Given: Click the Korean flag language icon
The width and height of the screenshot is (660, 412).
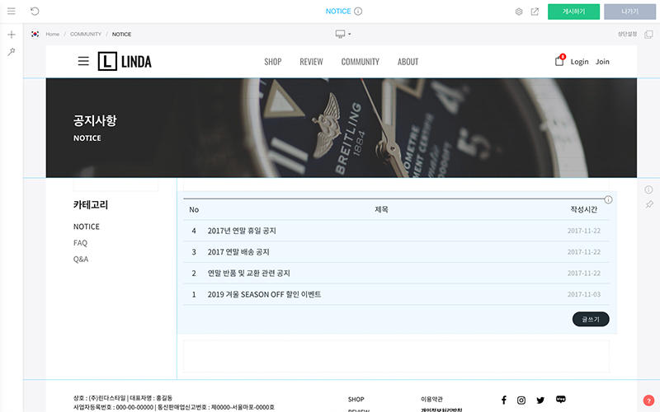Looking at the screenshot, I should [x=35, y=34].
